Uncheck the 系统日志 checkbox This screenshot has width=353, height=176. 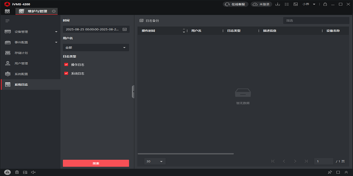(x=66, y=73)
